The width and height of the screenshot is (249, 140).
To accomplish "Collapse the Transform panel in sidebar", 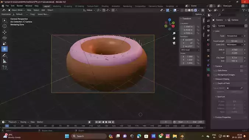I will pos(187,18).
